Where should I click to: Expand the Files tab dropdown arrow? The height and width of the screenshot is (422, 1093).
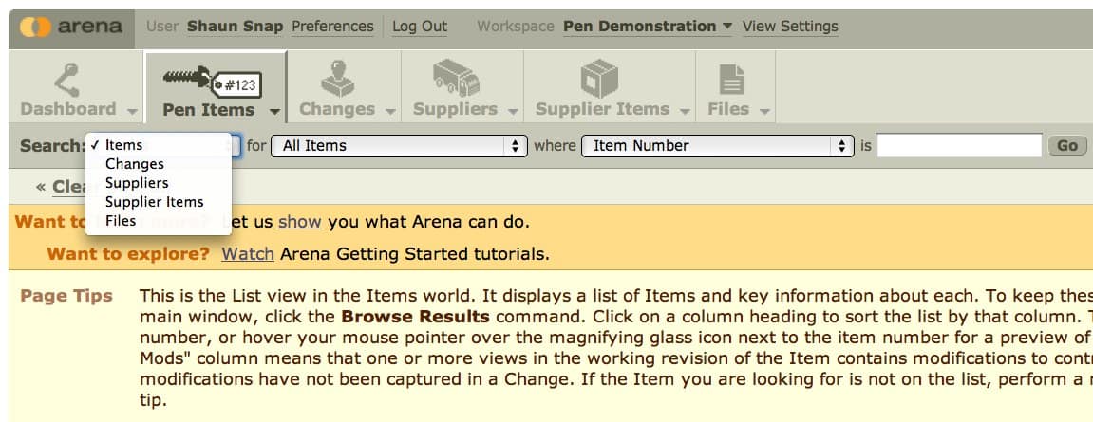pos(764,111)
